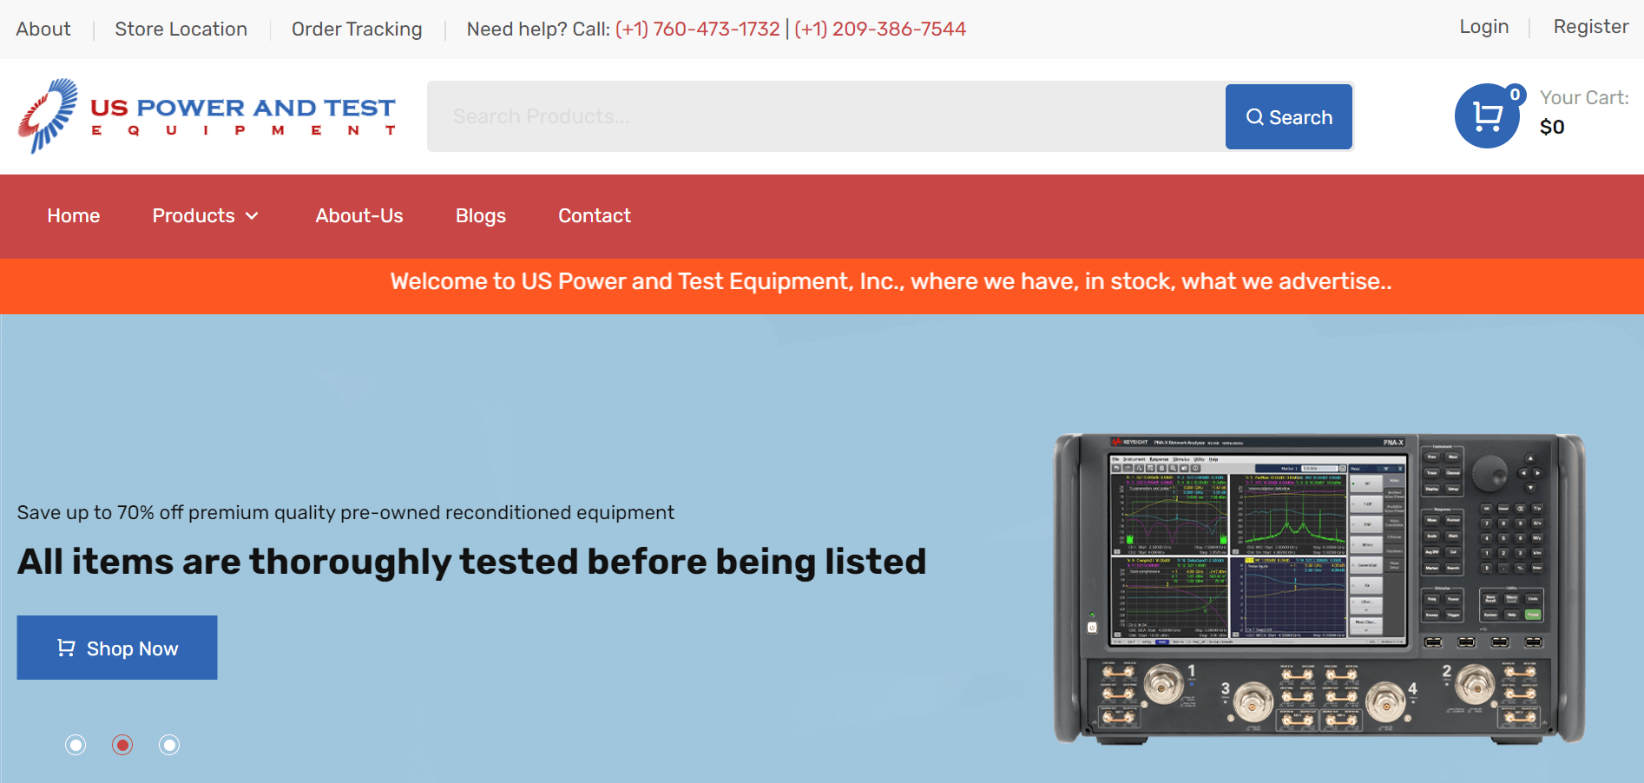Expand the Products dropdown menu
The width and height of the screenshot is (1644, 783).
point(194,216)
